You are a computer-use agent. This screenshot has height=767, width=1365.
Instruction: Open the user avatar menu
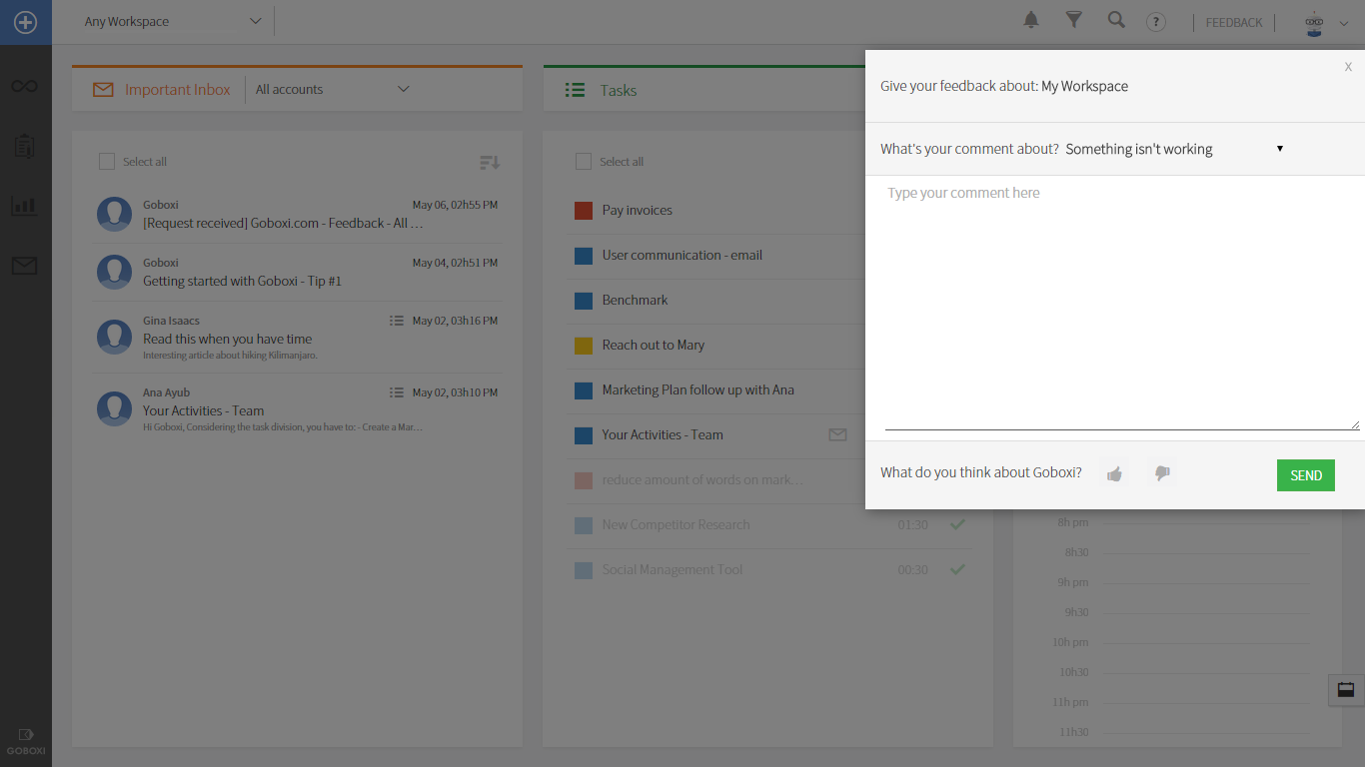coord(1325,23)
